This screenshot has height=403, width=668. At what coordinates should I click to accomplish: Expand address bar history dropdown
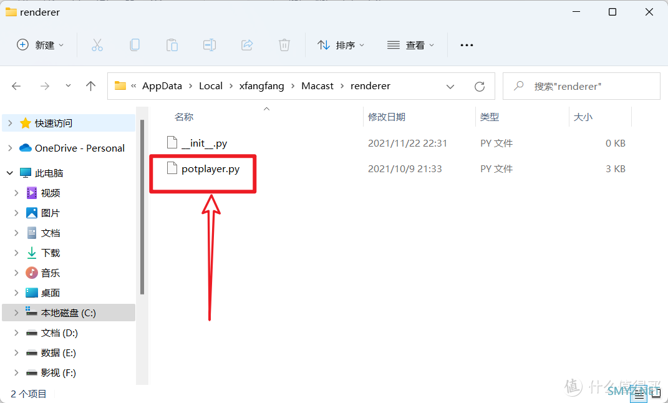(x=450, y=87)
